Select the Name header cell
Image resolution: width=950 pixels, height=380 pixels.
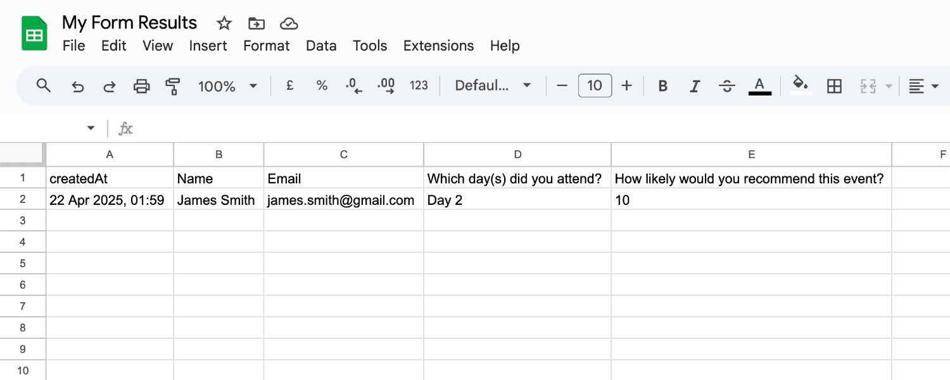(218, 178)
